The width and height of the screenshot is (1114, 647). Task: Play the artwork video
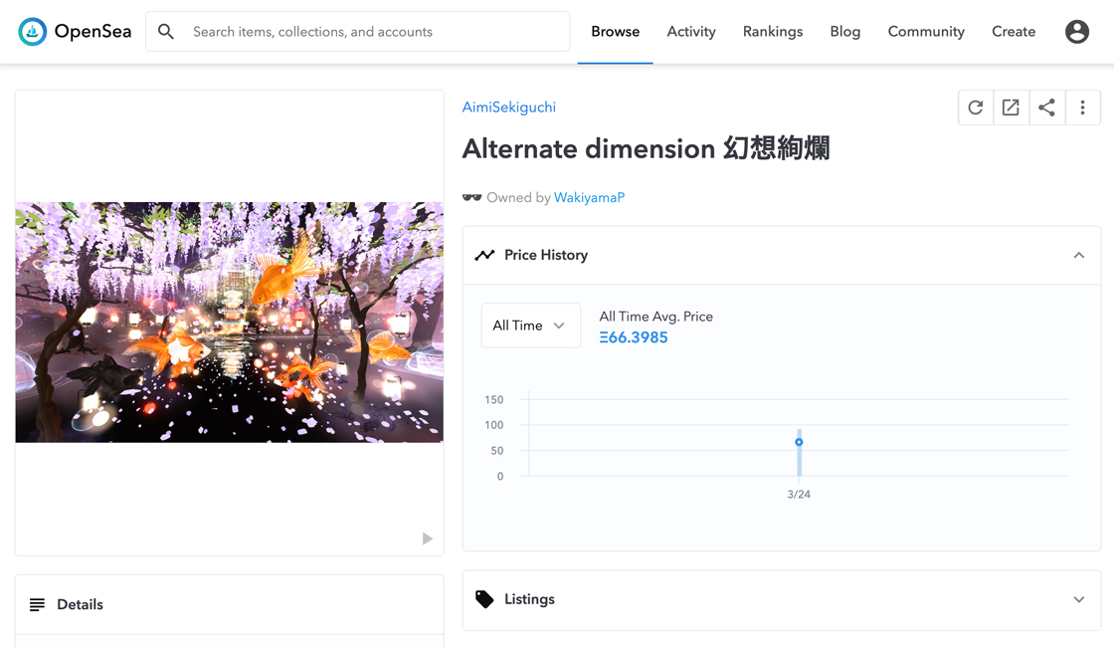[x=427, y=539]
